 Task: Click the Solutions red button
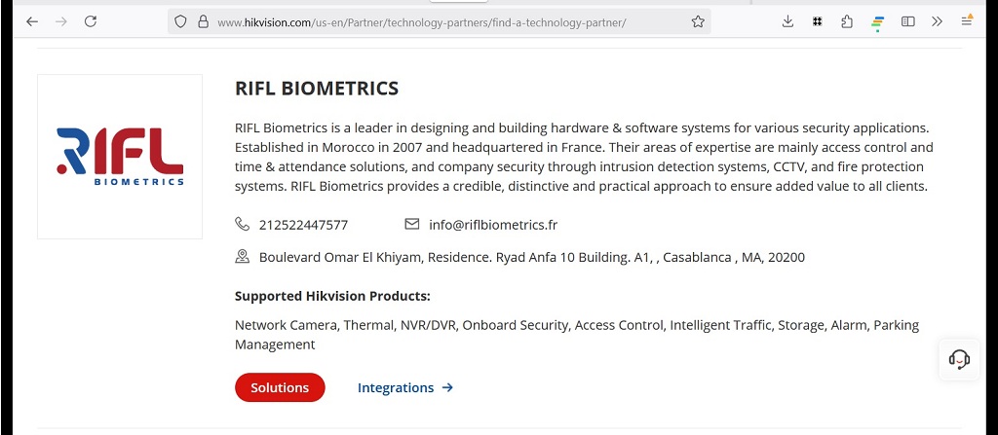coord(280,387)
